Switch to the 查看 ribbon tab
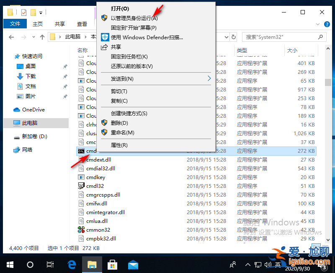Screen dimensions: 335x273 coord(82,24)
